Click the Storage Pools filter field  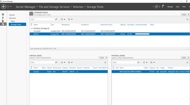pyautogui.click(x=43, y=19)
